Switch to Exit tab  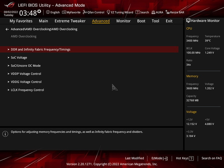tap(169, 21)
